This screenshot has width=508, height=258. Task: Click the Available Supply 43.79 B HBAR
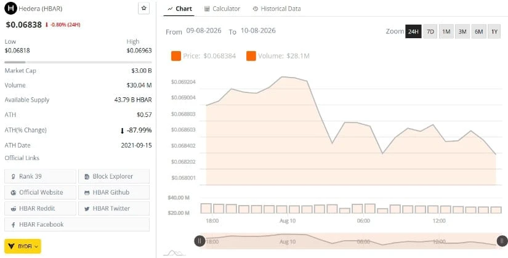coord(133,100)
